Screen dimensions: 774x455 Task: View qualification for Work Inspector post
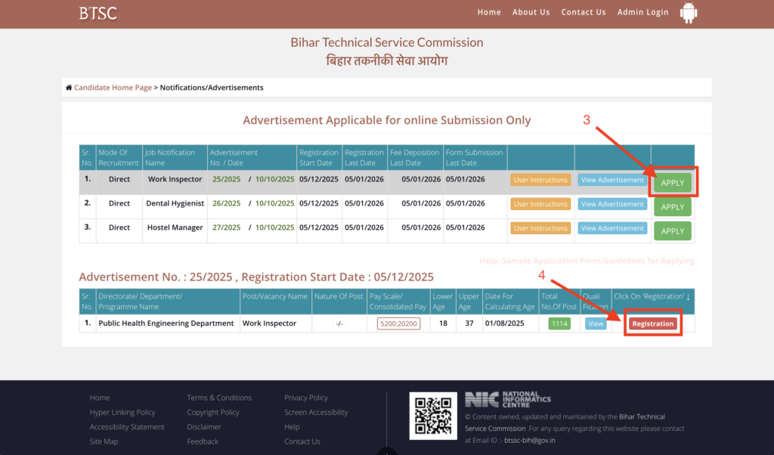(x=596, y=323)
